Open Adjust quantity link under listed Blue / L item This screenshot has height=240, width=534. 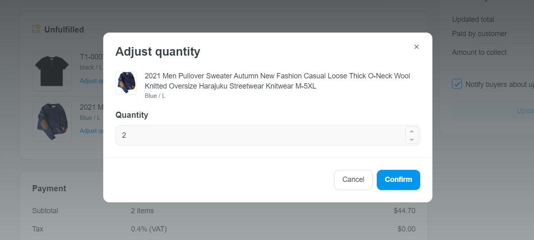tap(91, 130)
